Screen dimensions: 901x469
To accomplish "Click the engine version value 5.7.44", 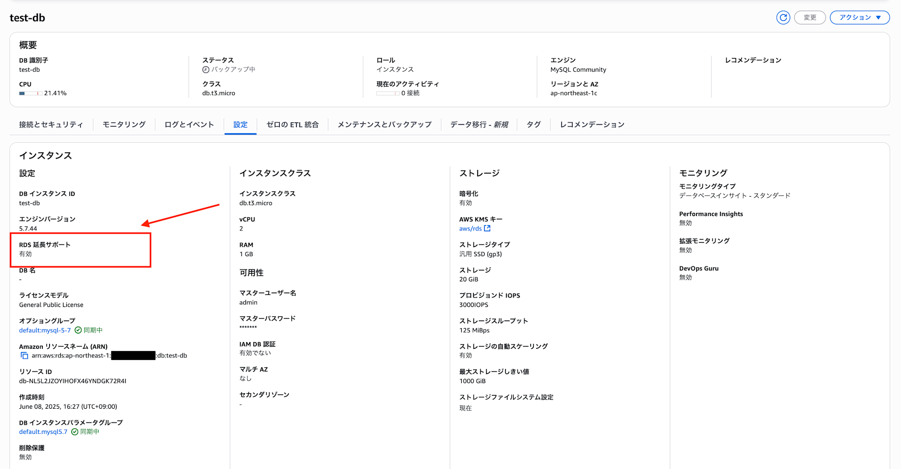I will pos(28,228).
